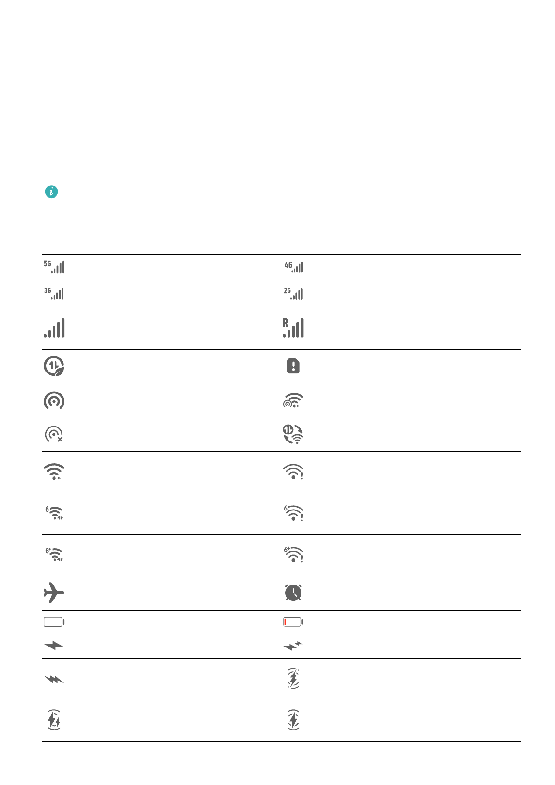Select the 3G signal bars icon
Viewport: 555px width, 785px height.
[54, 294]
